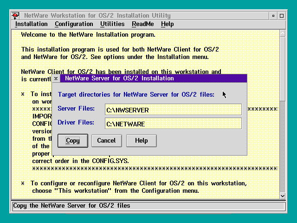
Task: Open the Installation menu
Action: tap(31, 24)
